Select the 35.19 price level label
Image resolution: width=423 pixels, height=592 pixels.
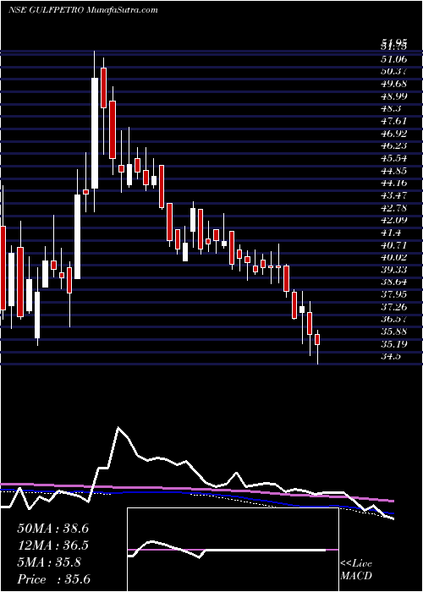394,345
